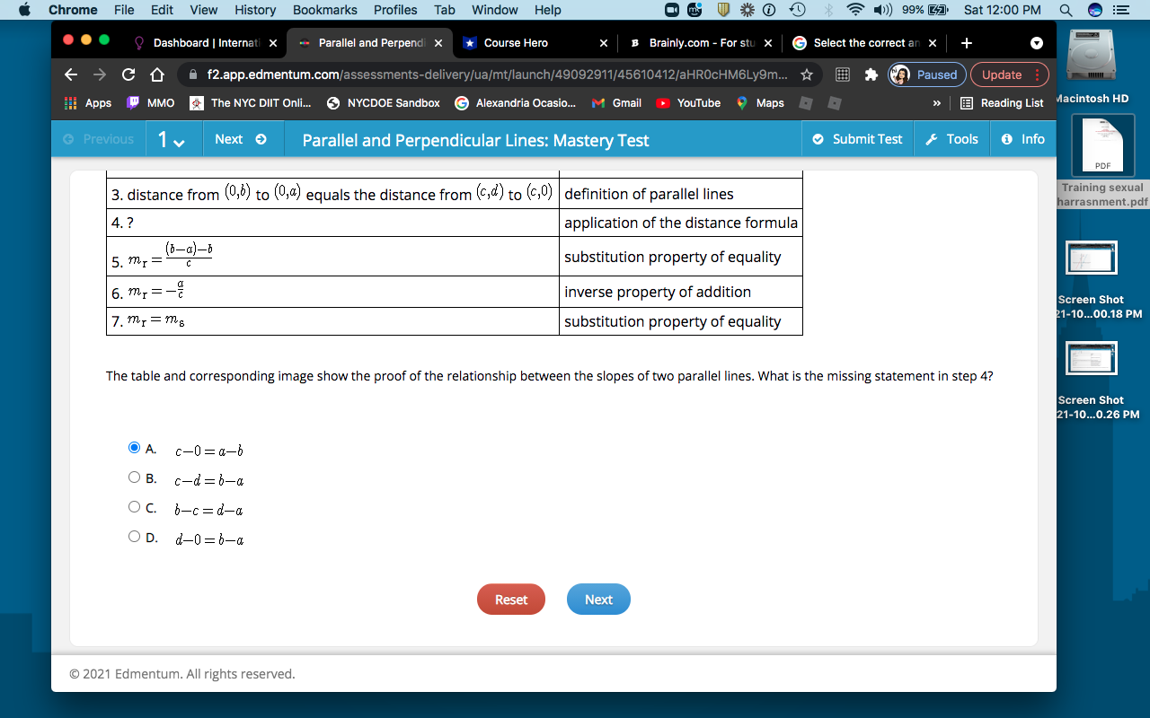Click the clock showing Sat 12:00 PM
This screenshot has height=718, width=1150.
pos(1002,10)
